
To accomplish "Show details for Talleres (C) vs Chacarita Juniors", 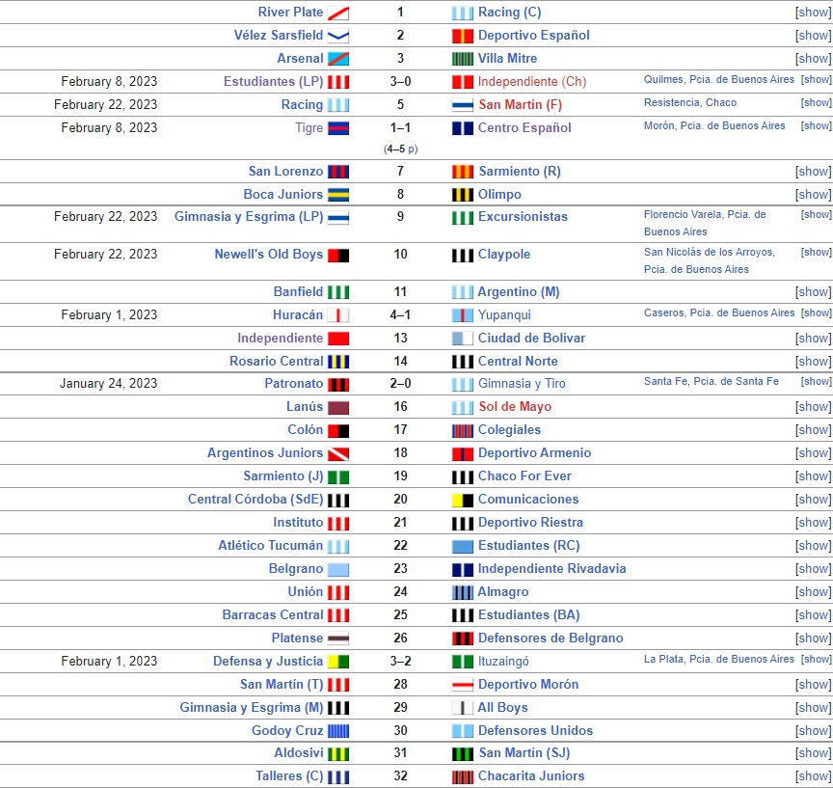I will pyautogui.click(x=814, y=775).
